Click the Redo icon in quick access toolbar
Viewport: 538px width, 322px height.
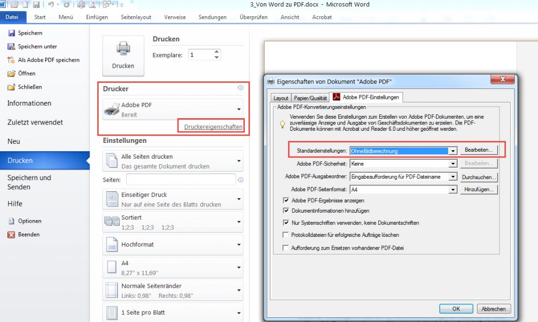tap(67, 4)
